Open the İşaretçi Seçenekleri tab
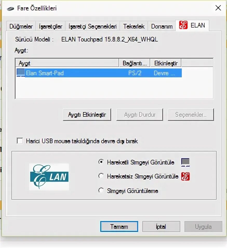The height and width of the screenshot is (248, 227). 93,26
